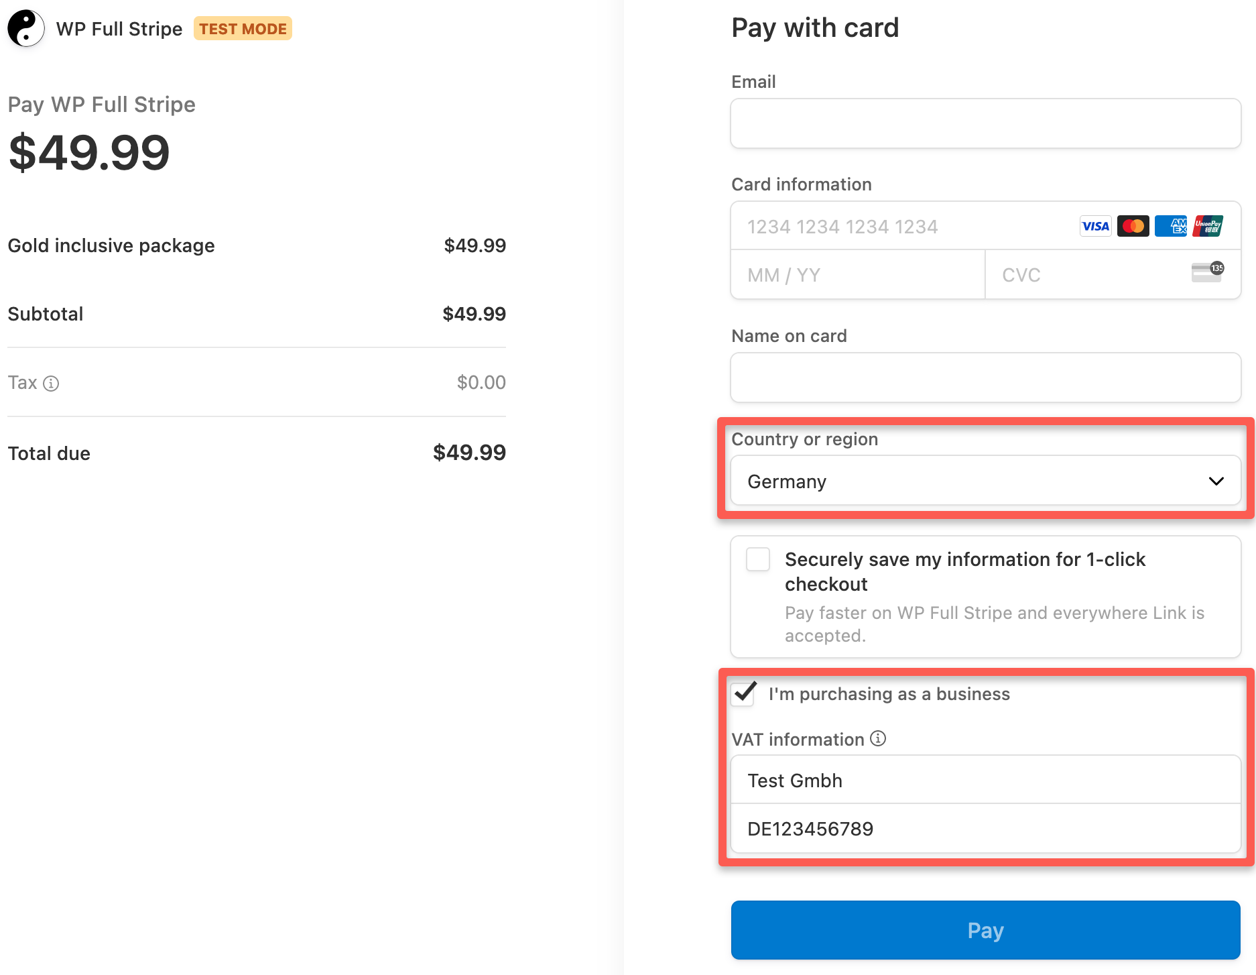
Task: Click the Mastercard brand icon
Action: pyautogui.click(x=1133, y=226)
